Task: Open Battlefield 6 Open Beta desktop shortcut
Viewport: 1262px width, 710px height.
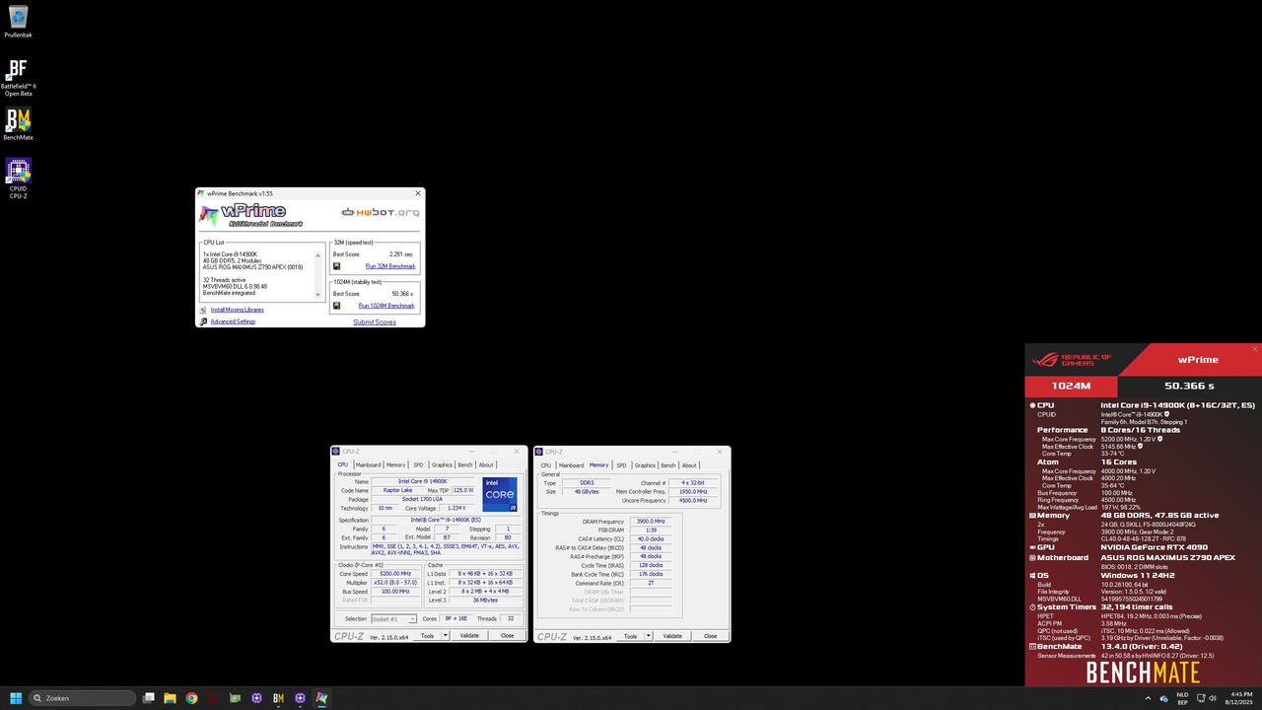Action: pos(18,77)
